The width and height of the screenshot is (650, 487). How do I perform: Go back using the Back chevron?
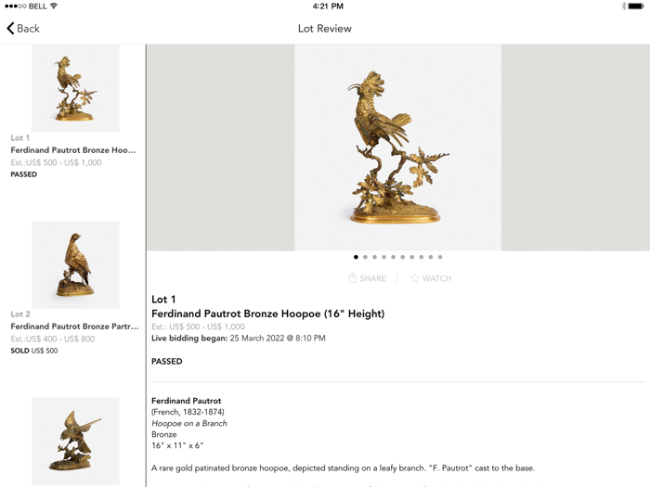tap(10, 28)
